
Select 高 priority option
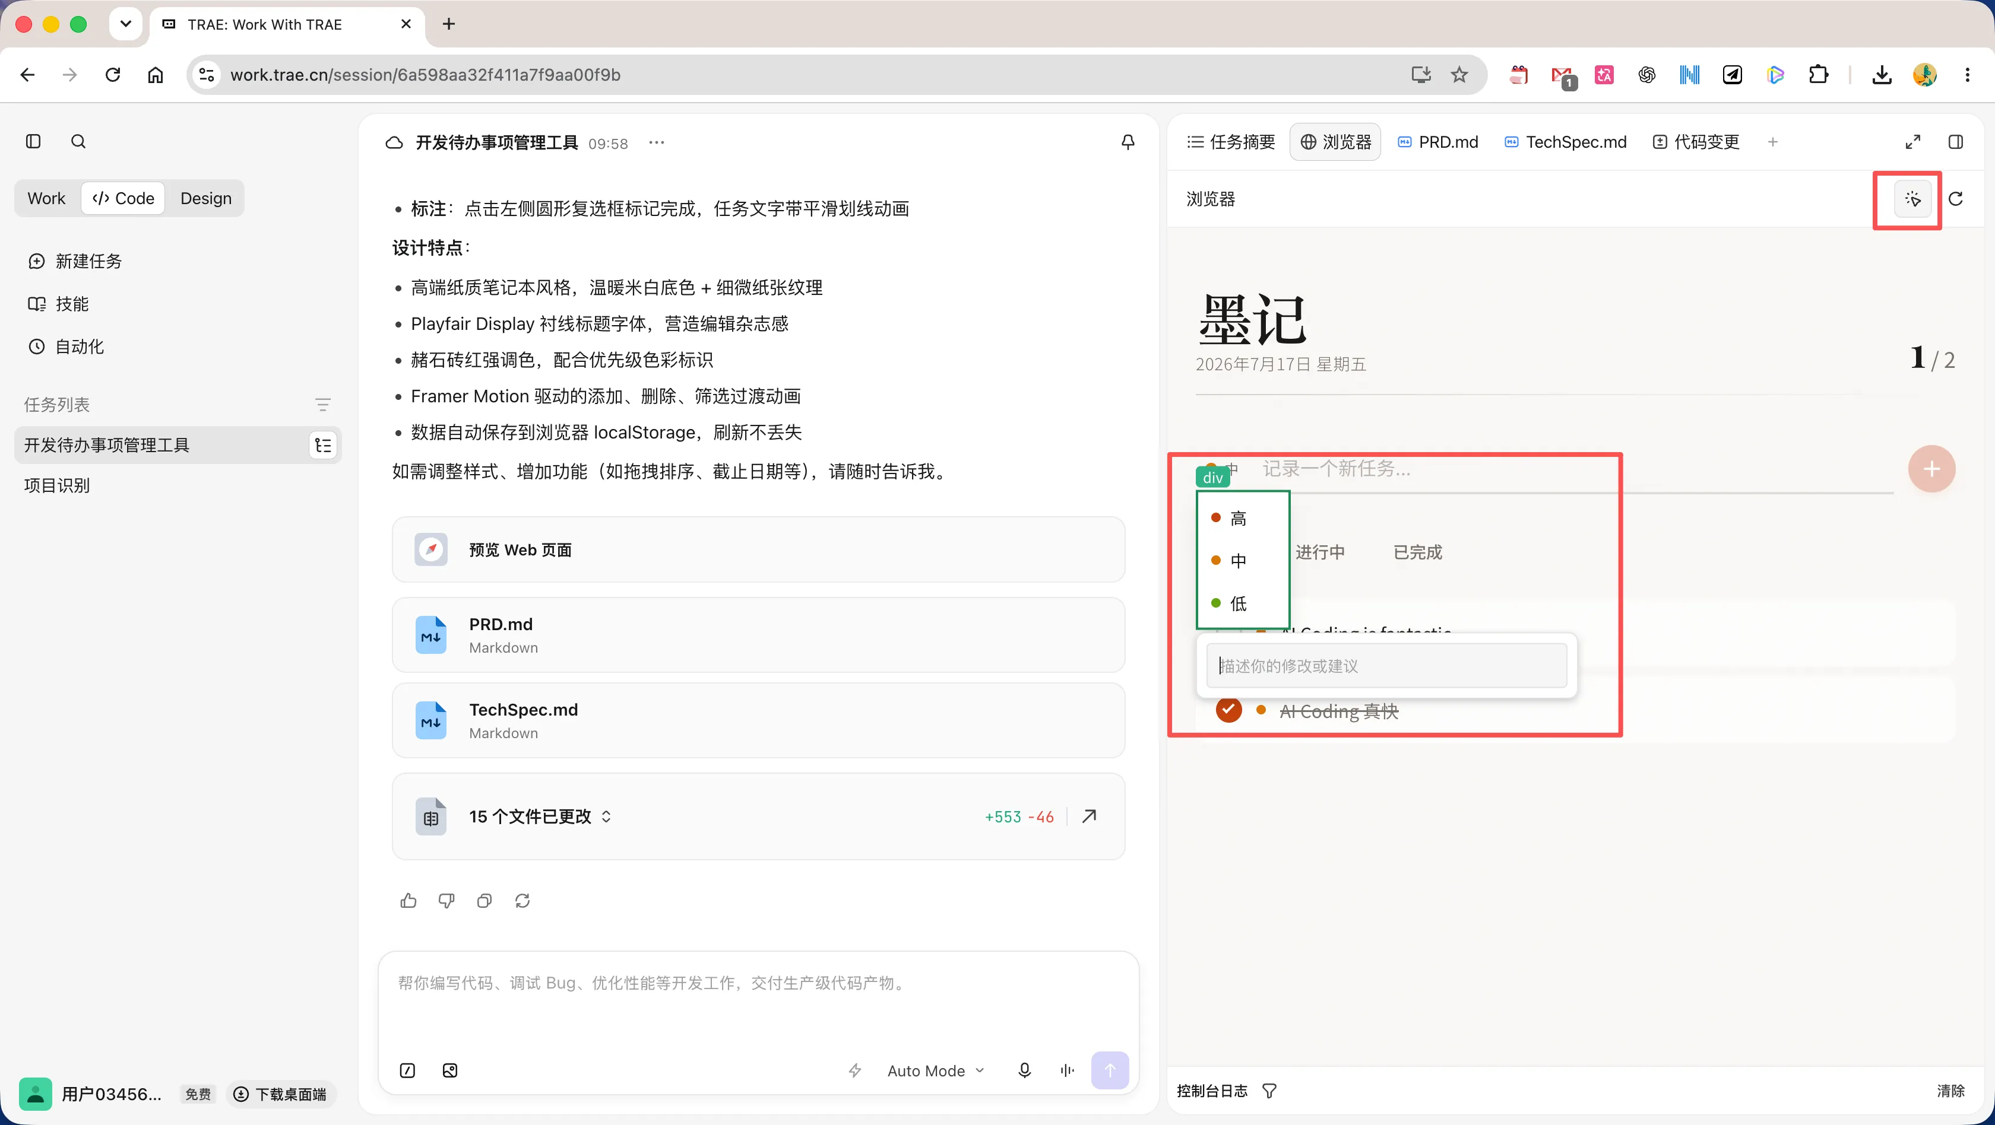click(x=1242, y=519)
